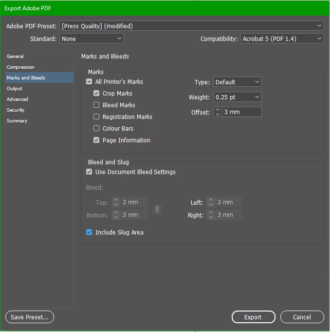Select the Output section

(x=39, y=89)
